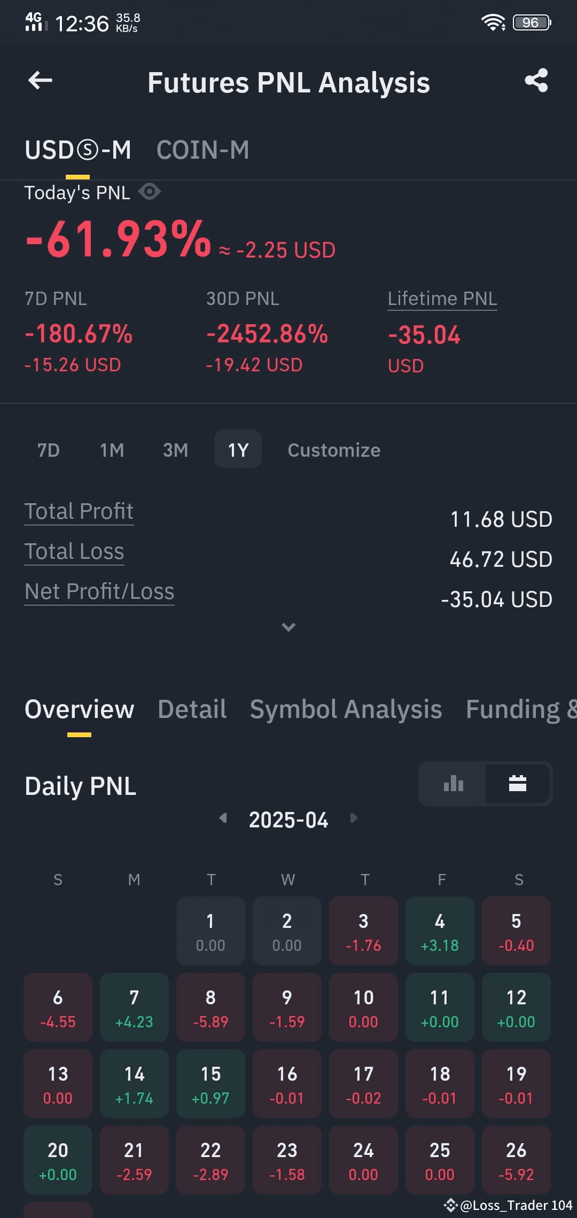The width and height of the screenshot is (577, 1218).
Task: Go to the next month arrow
Action: [353, 818]
